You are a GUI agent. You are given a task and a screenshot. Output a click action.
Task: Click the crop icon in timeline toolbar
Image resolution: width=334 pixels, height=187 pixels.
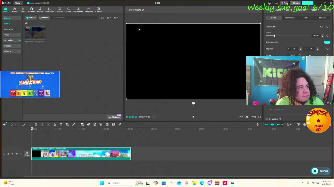point(67,125)
